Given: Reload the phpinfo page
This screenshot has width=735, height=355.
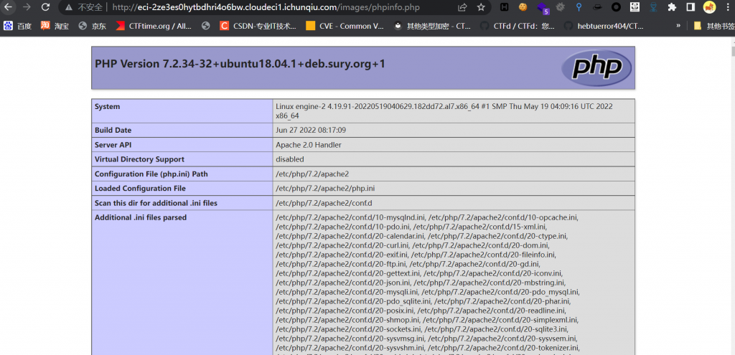Looking at the screenshot, I should (45, 7).
